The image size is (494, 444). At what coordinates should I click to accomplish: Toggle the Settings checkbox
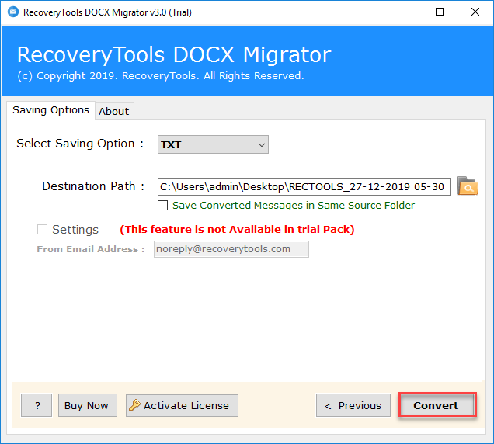click(x=42, y=229)
